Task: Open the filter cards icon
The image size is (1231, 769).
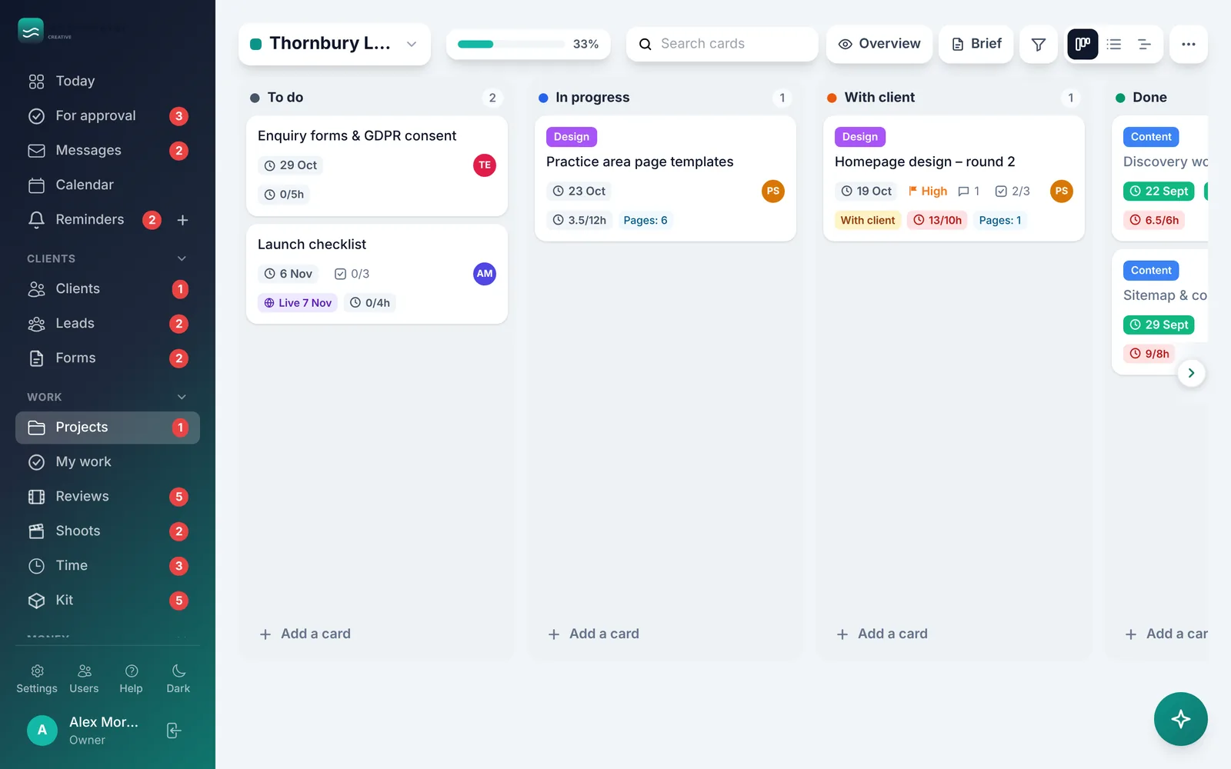Action: coord(1038,44)
